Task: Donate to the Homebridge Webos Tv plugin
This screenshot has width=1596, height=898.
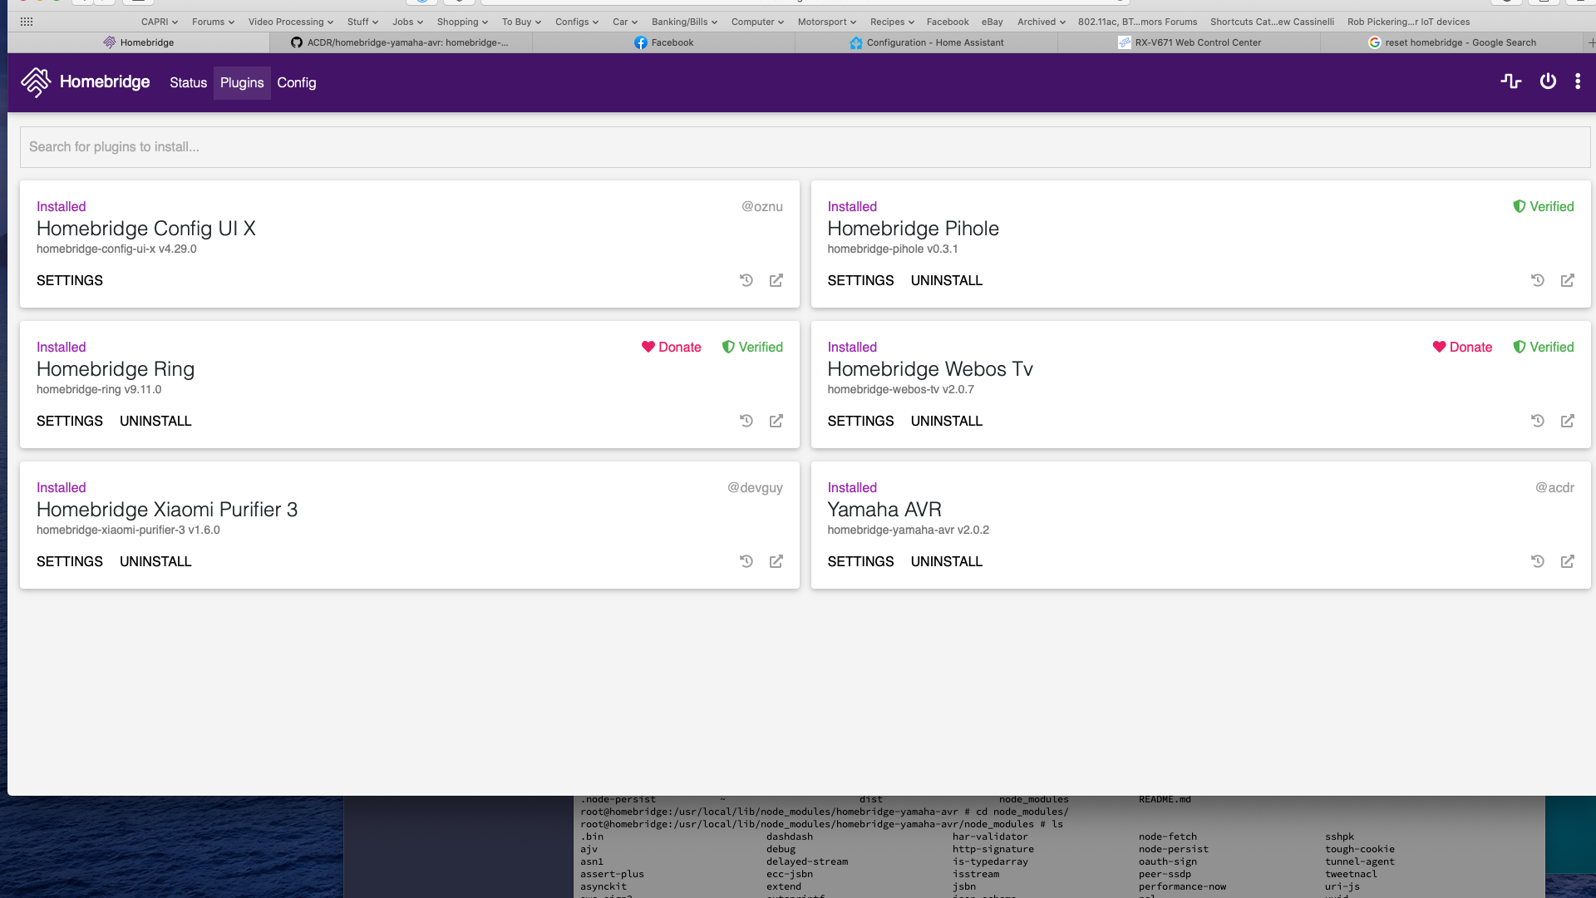Action: tap(1462, 347)
